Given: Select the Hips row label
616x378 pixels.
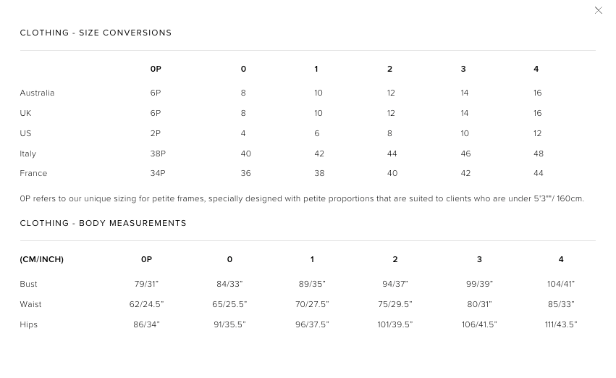Looking at the screenshot, I should [x=28, y=324].
